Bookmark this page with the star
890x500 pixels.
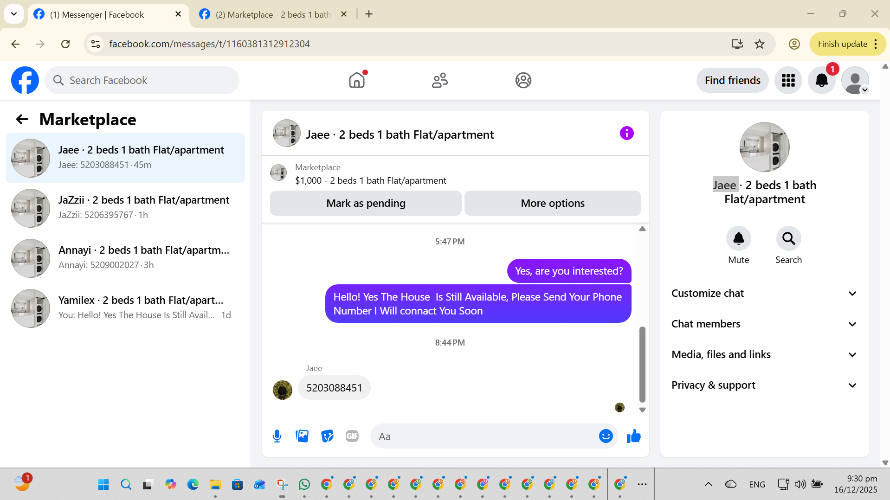coord(760,44)
